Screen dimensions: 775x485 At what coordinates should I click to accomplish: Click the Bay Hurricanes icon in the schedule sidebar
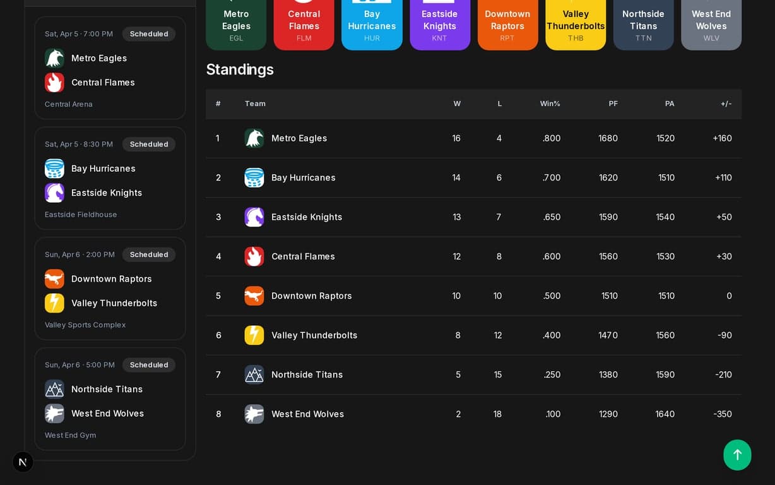coord(54,169)
